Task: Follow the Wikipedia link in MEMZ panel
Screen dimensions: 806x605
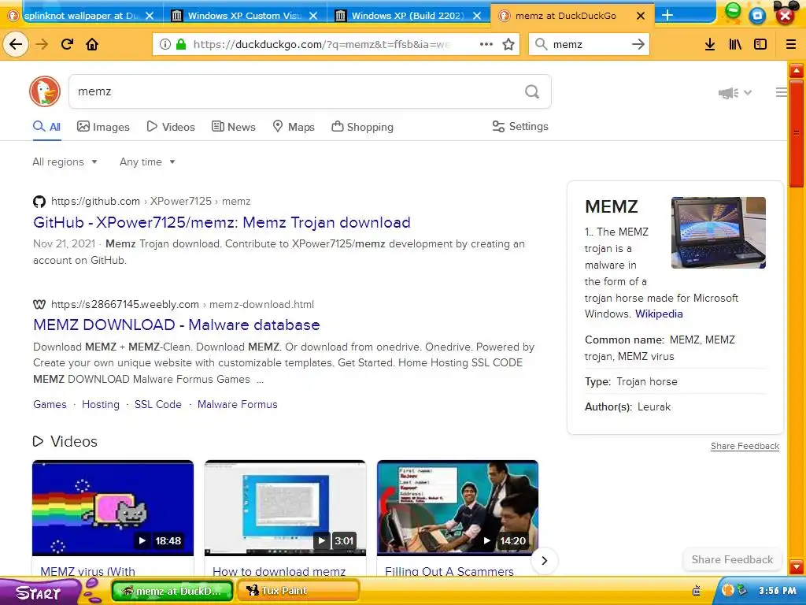Action: [659, 314]
